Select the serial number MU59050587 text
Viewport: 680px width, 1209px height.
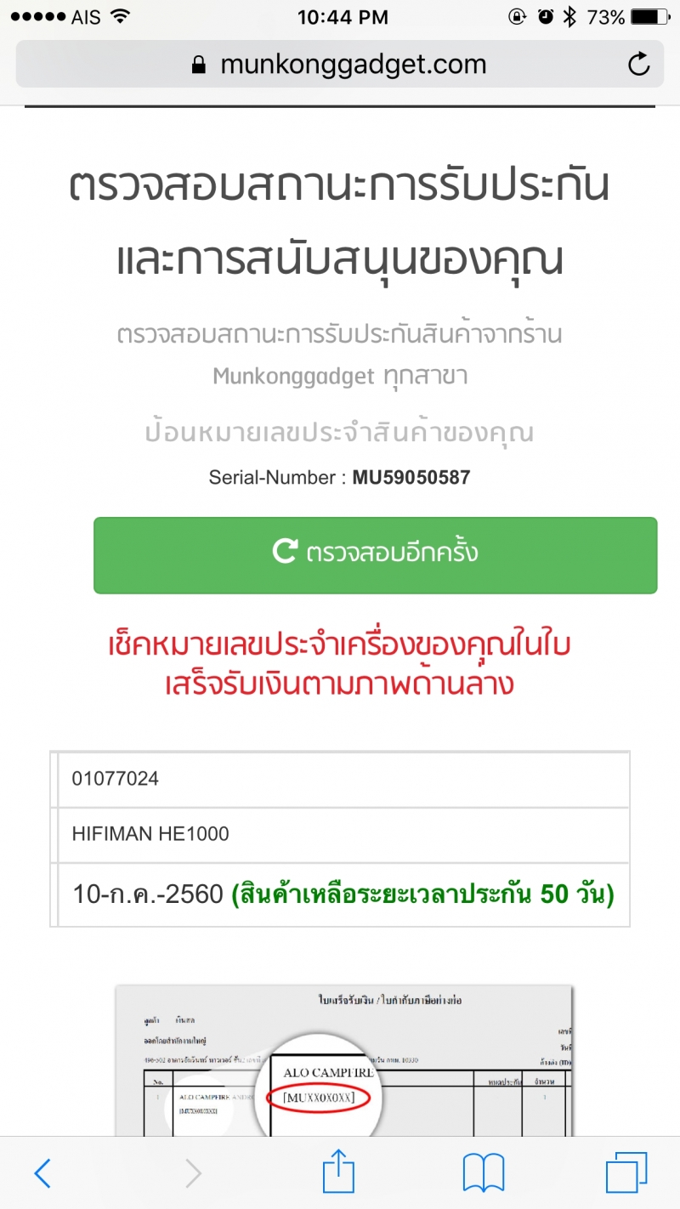click(411, 478)
